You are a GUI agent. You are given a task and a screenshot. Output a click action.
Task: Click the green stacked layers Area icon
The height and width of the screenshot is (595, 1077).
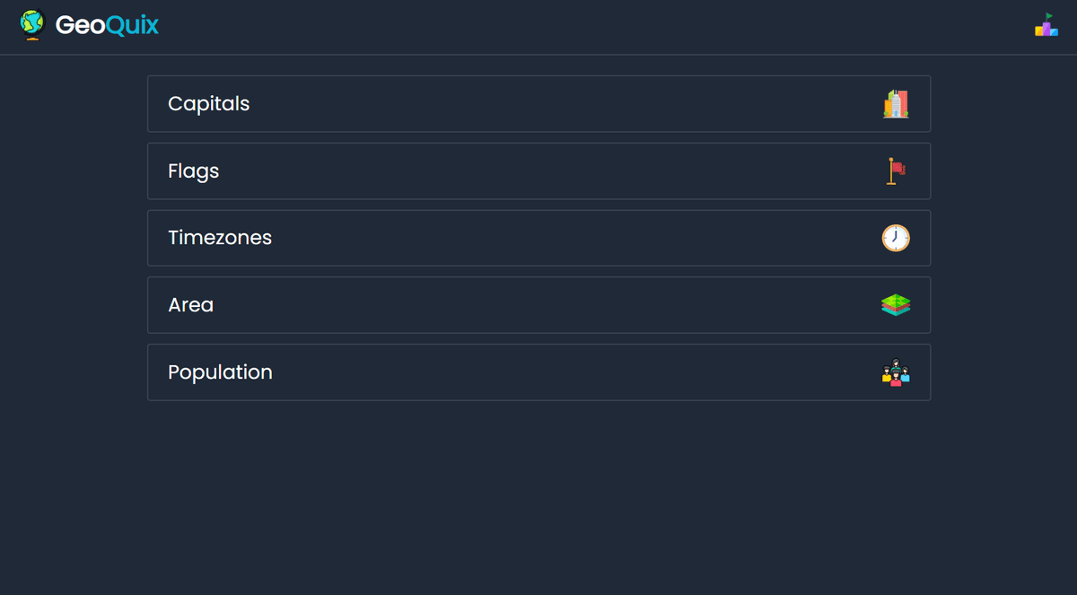[896, 305]
